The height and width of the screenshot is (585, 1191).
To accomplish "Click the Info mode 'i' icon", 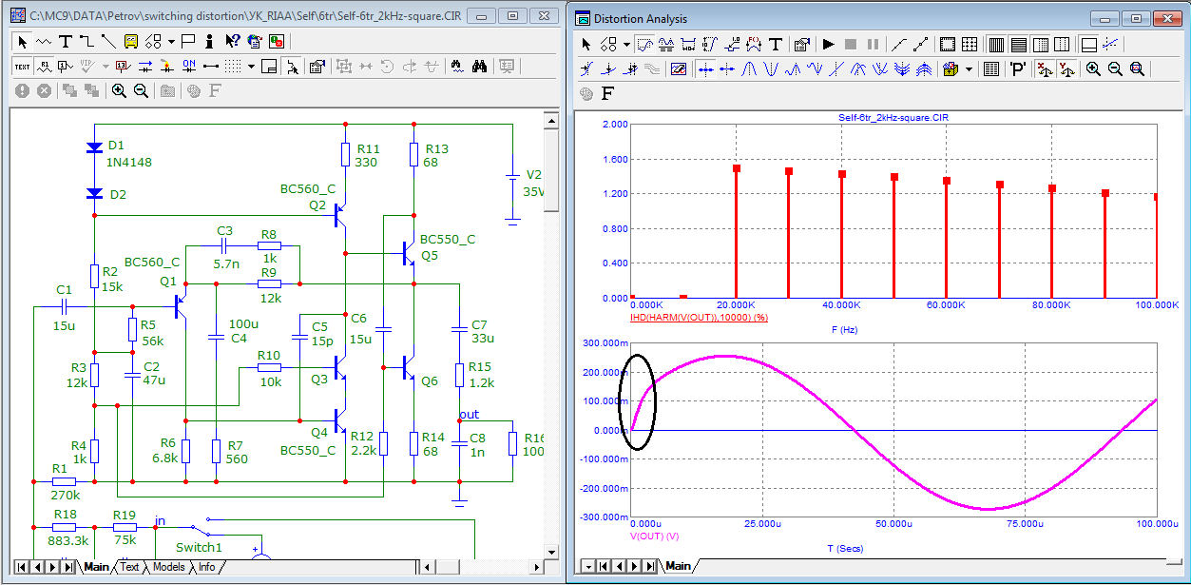I will (x=209, y=41).
